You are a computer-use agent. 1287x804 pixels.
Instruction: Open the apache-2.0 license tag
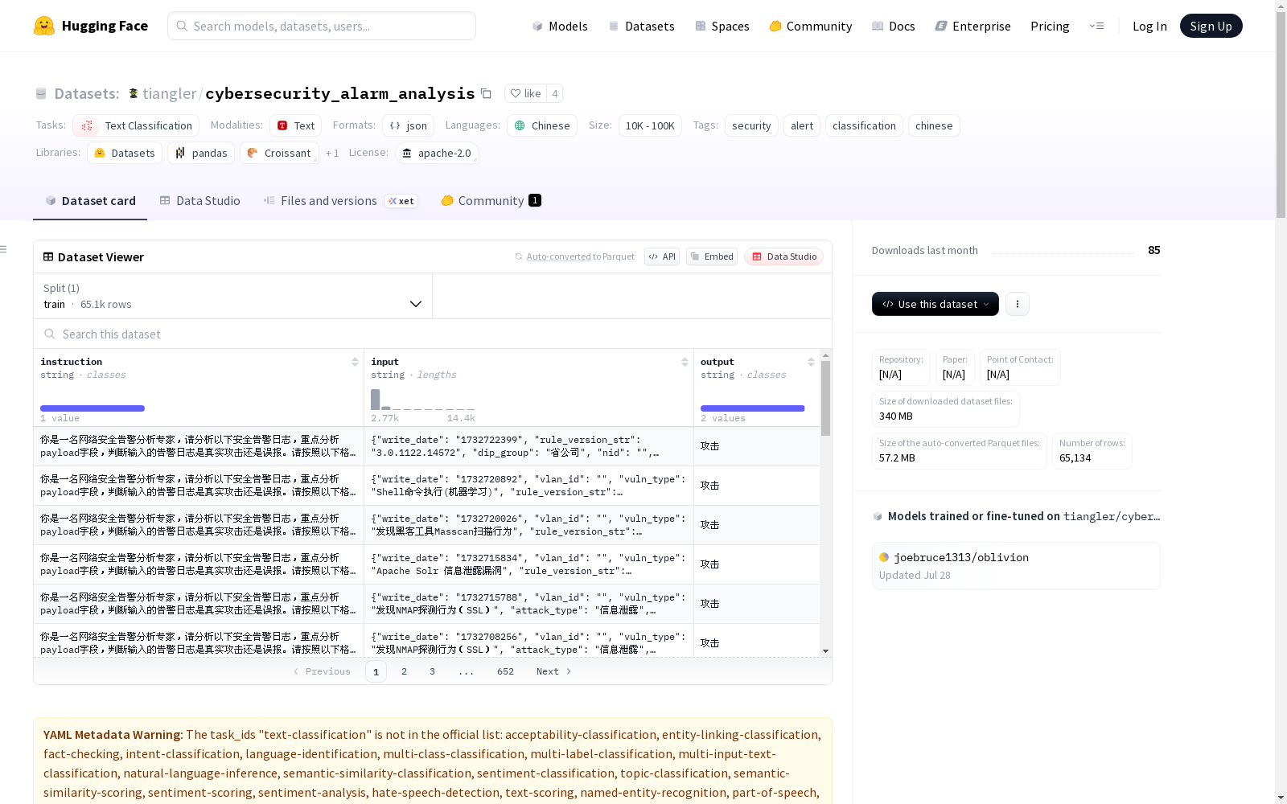point(437,153)
